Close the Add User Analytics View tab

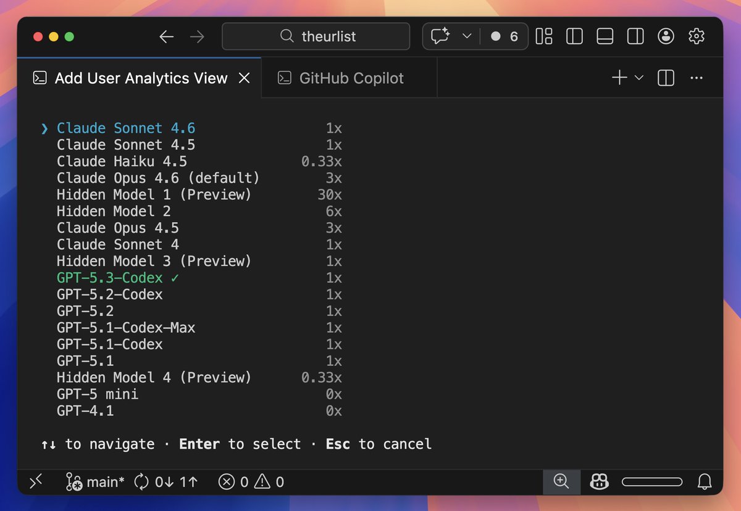point(245,78)
